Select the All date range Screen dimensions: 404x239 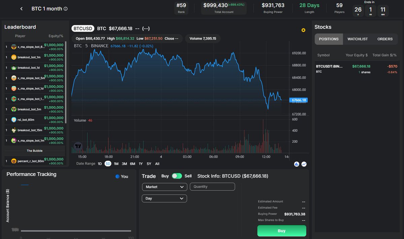pyautogui.click(x=157, y=164)
